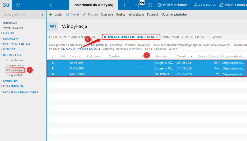Click the Popraw brush icon
The height and width of the screenshot is (141, 247).
(x=84, y=14)
